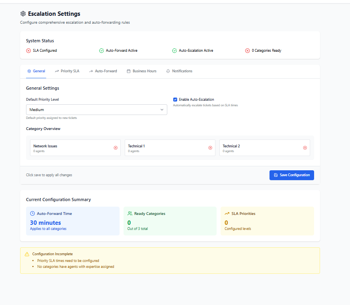The image size is (350, 305).
Task: Click the '30 minutes' value text
Action: pos(45,223)
